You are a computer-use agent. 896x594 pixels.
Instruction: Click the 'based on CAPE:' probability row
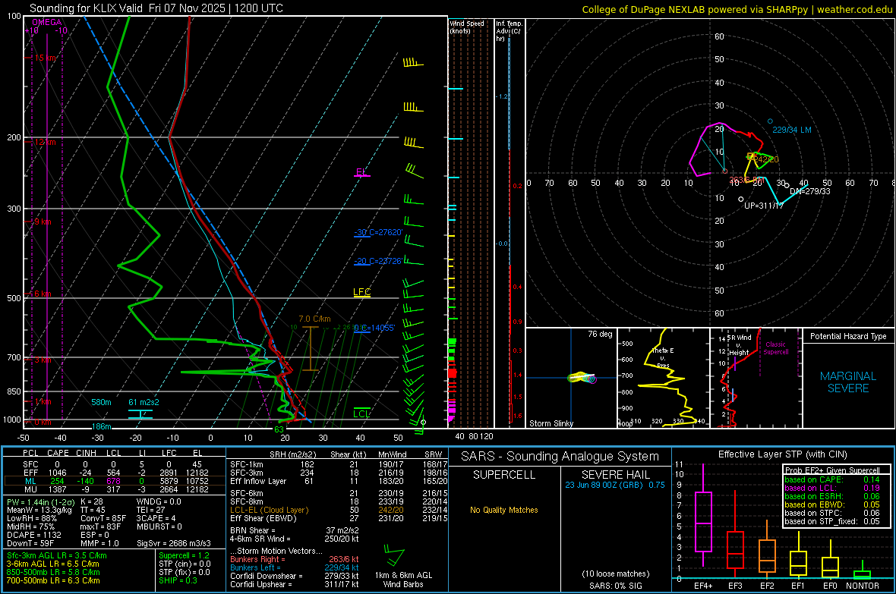(832, 479)
